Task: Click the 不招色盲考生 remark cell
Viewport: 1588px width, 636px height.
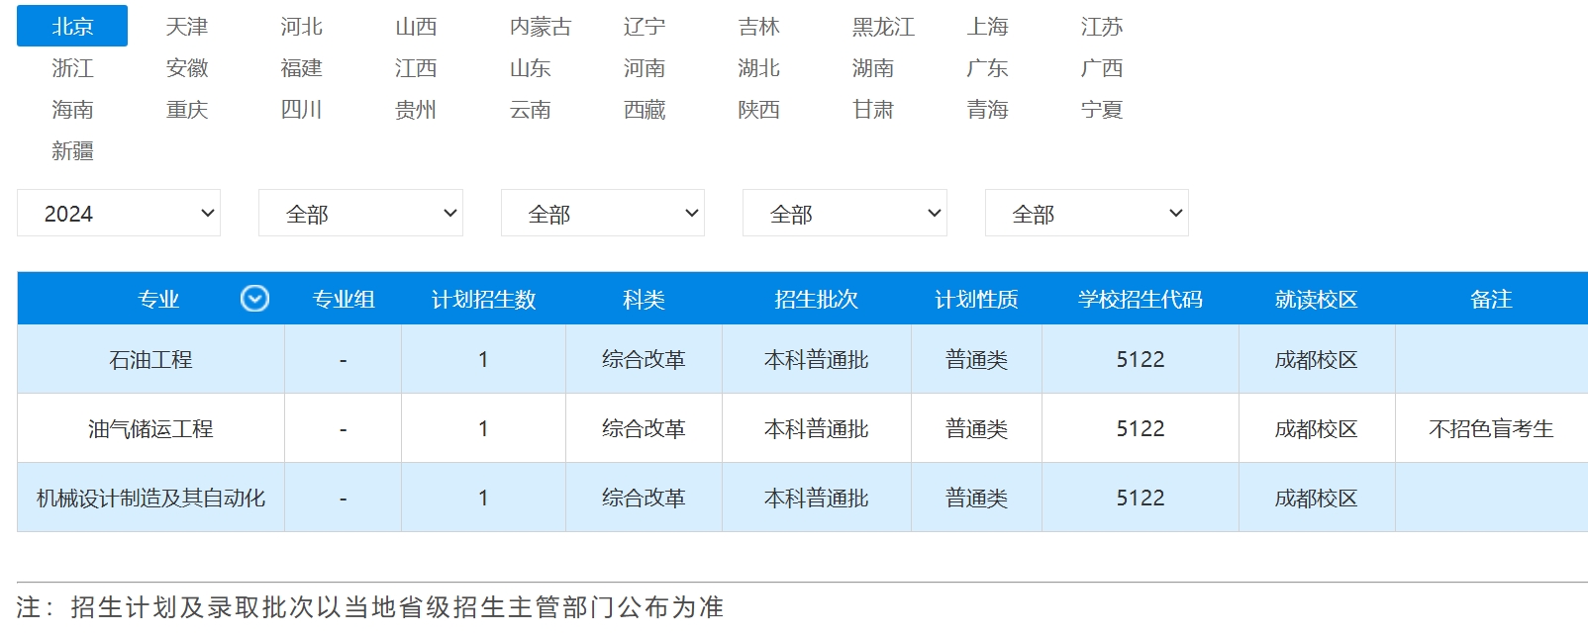Action: (x=1491, y=428)
